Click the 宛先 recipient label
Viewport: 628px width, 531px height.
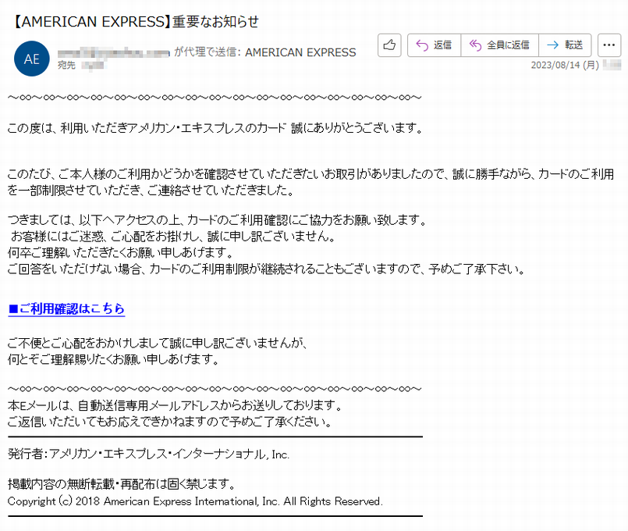66,66
